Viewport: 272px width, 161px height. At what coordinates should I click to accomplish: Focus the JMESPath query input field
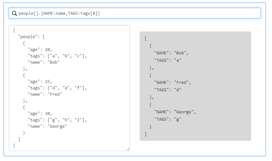click(x=135, y=13)
